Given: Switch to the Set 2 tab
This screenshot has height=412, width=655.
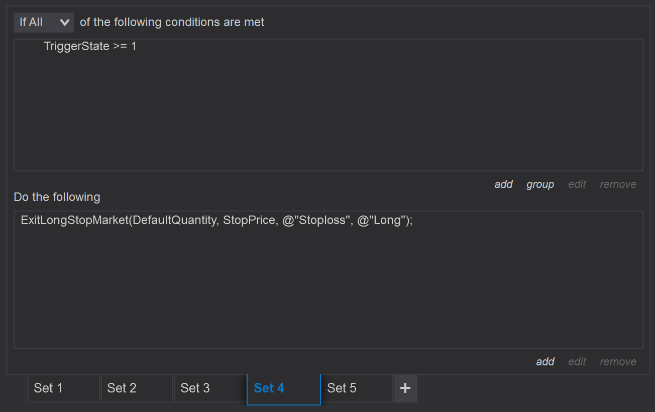Looking at the screenshot, I should pyautogui.click(x=137, y=388).
